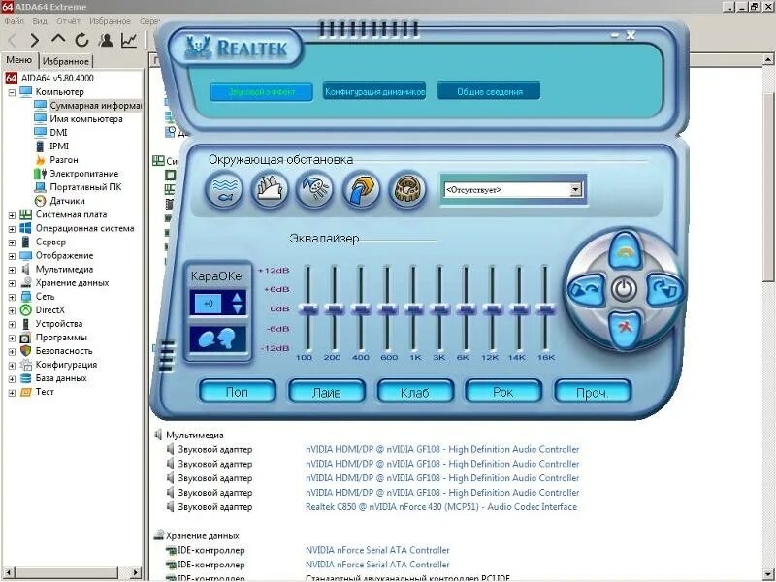This screenshot has width=776, height=582.
Task: Open the Вид menu in AIDA64
Action: tap(40, 21)
